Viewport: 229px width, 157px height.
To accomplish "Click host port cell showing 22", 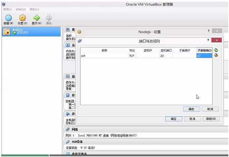I will coord(166,56).
